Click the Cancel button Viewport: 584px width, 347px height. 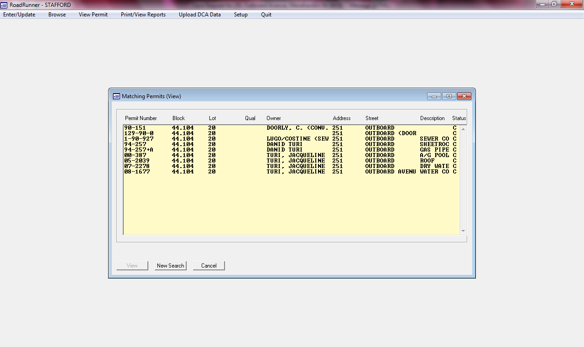209,266
